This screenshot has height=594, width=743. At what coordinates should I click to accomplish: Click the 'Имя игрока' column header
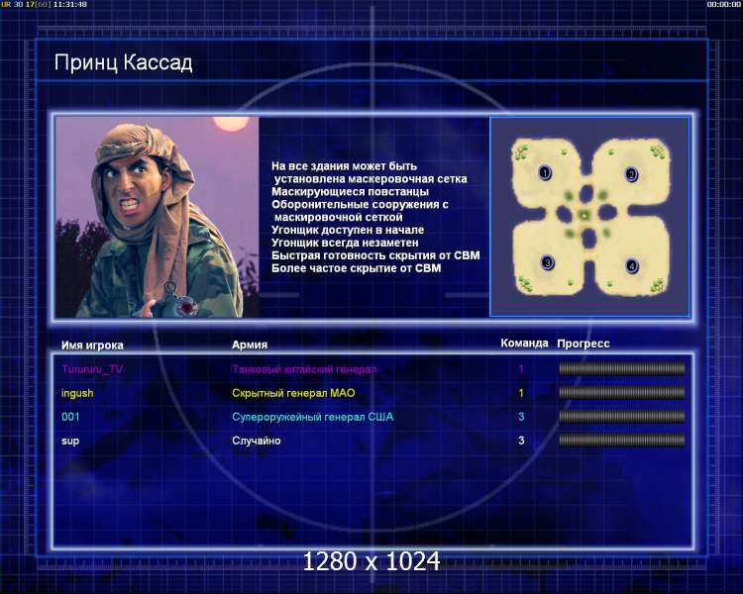click(92, 346)
